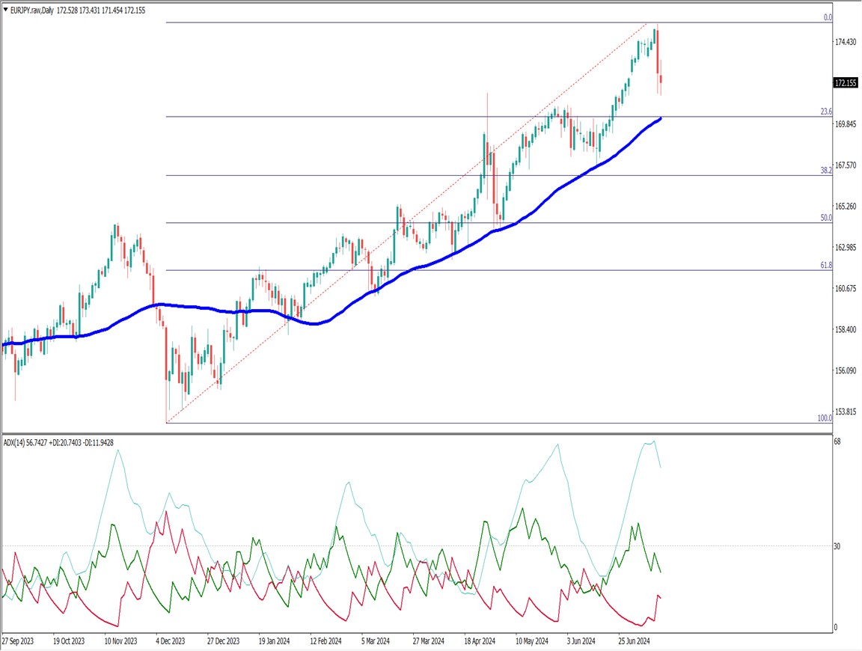Click the 153.815 price axis value
The image size is (862, 651).
(846, 412)
